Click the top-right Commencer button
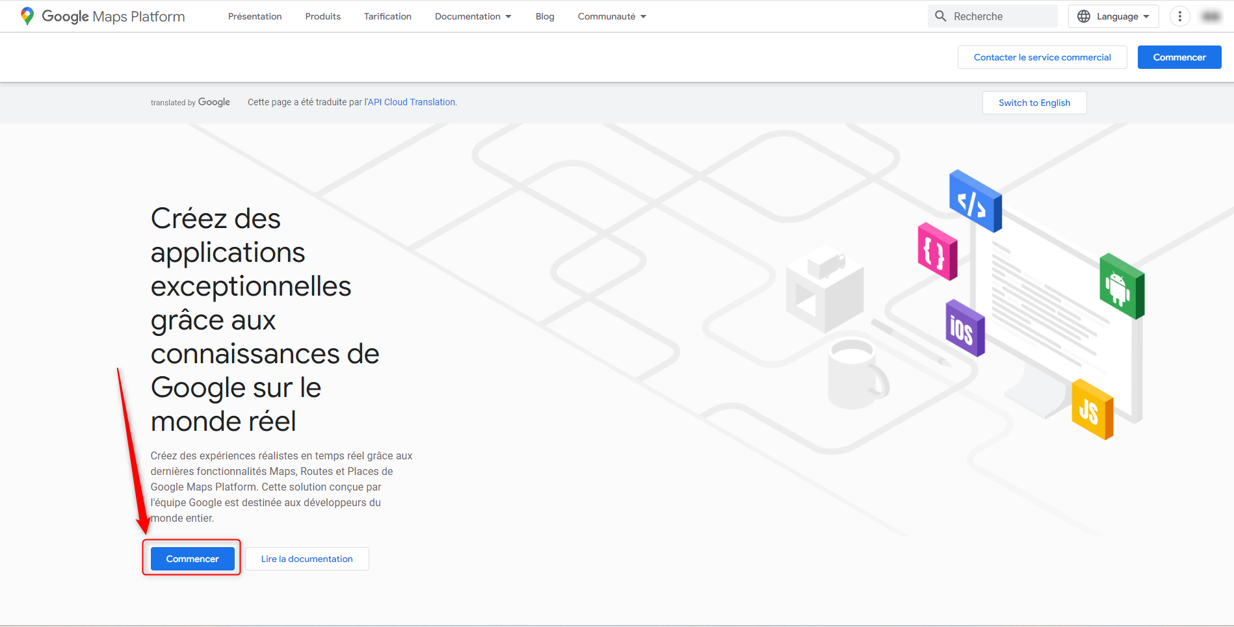The height and width of the screenshot is (627, 1234). pyautogui.click(x=1179, y=57)
